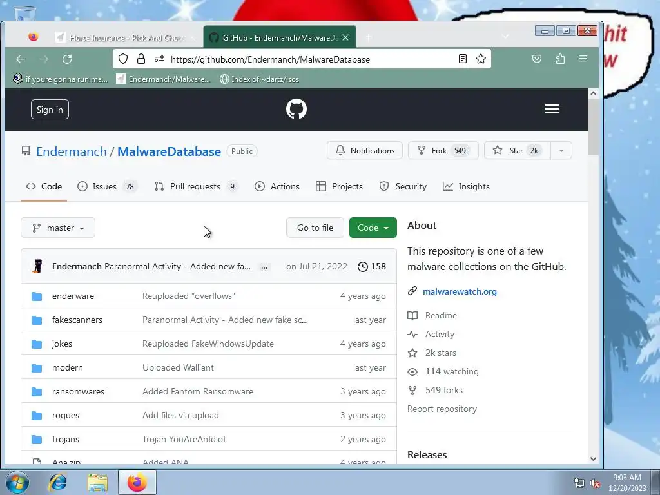Star the repository
This screenshot has width=660, height=495.
(x=517, y=150)
